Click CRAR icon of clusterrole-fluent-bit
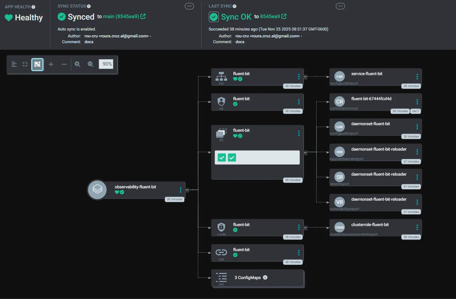This screenshot has height=299, width=456. click(339, 227)
